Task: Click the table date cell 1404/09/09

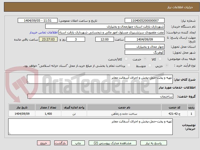Action: point(22,114)
